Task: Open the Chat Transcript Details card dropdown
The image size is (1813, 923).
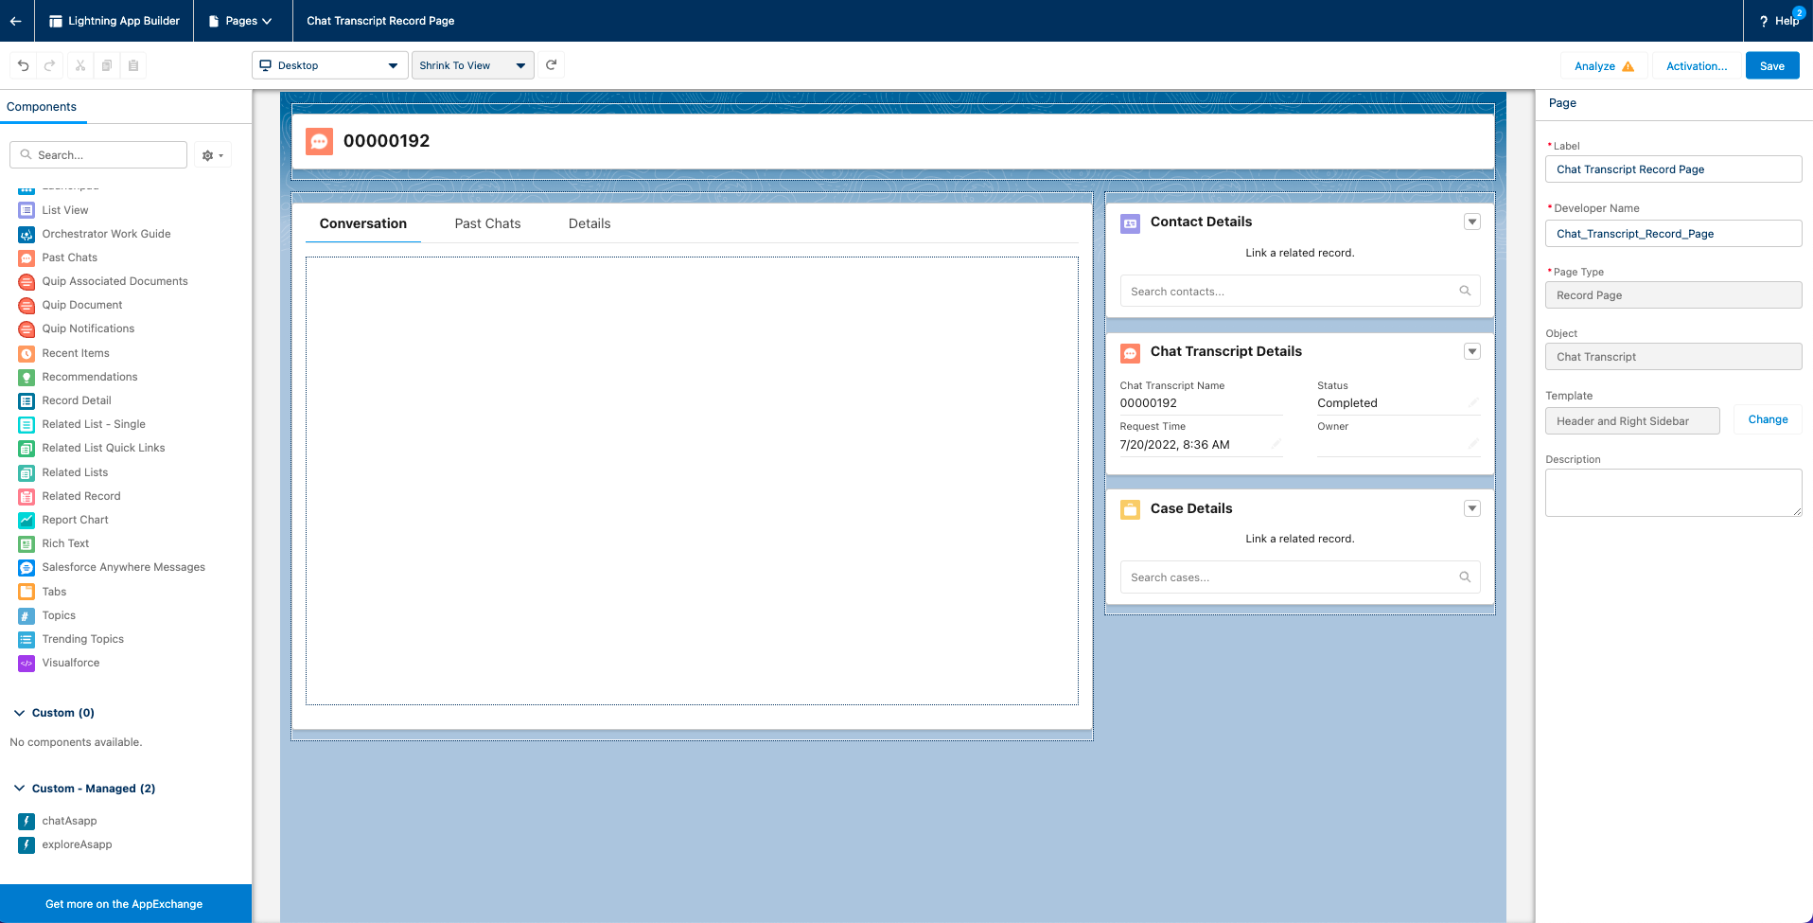Action: 1472,351
